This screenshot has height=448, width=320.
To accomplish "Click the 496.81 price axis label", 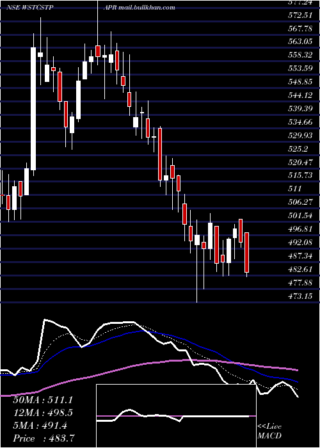I will point(300,229).
